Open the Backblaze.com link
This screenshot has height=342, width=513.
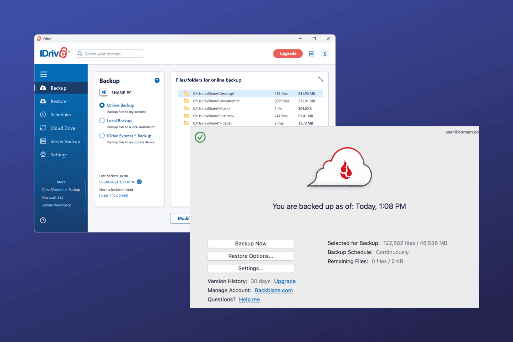tap(274, 290)
